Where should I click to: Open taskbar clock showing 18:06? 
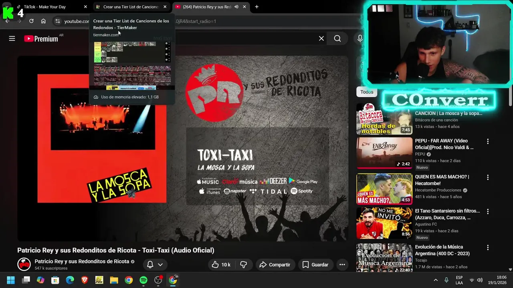pyautogui.click(x=497, y=280)
